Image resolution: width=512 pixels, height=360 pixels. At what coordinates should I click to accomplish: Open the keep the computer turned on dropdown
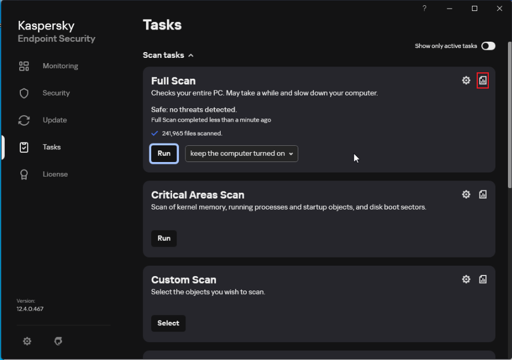[x=242, y=154]
